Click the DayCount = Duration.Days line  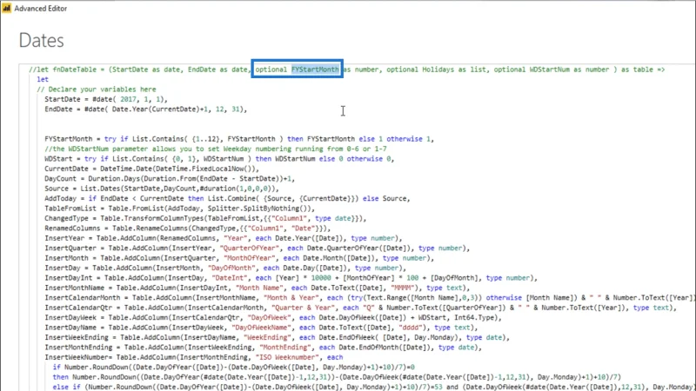click(170, 179)
